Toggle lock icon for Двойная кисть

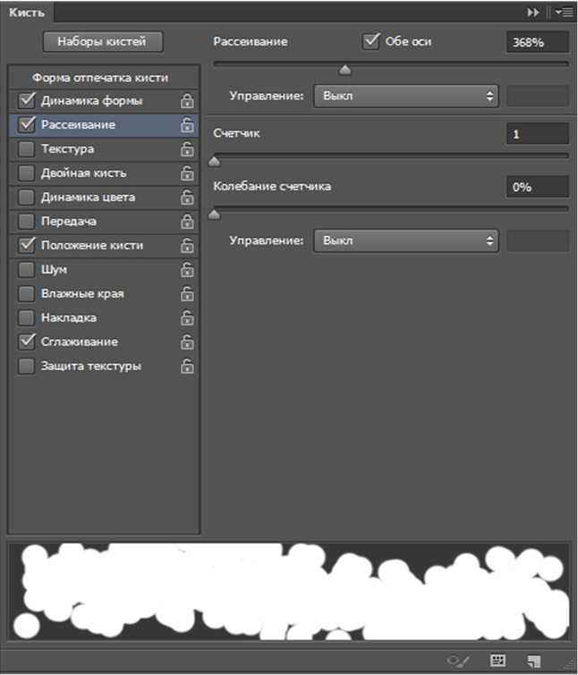pos(187,173)
